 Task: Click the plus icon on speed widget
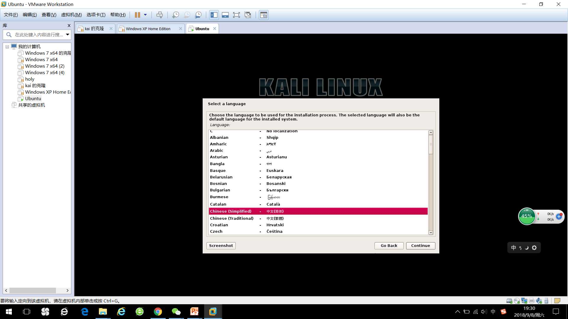(559, 217)
